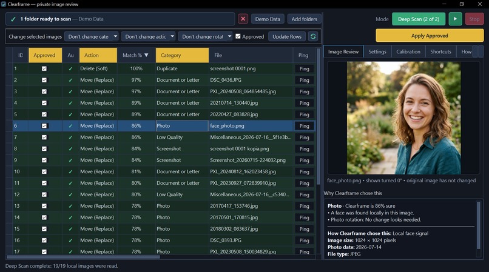
Task: Click the face photo preview image
Action: 403,118
